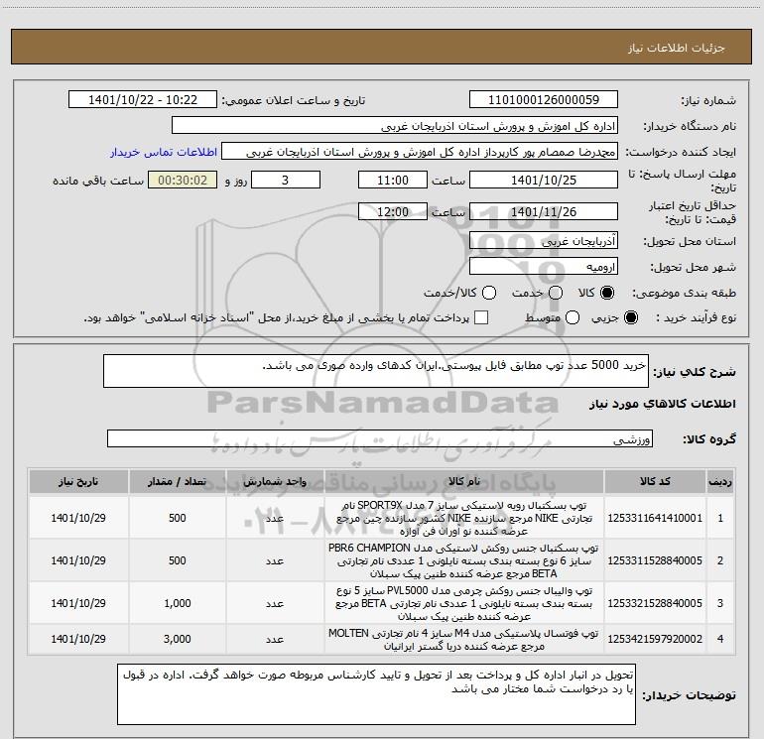
Task: Open the اطلاعات تماس خریدار link
Action: coord(164,152)
